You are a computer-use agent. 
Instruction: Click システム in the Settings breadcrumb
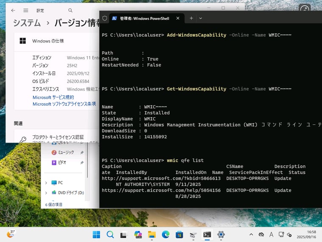pos(27,23)
